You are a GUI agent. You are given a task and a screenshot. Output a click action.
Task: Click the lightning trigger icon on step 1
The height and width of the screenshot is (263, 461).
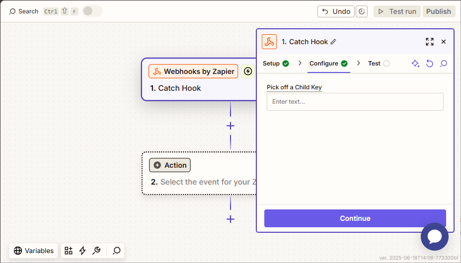pyautogui.click(x=248, y=71)
